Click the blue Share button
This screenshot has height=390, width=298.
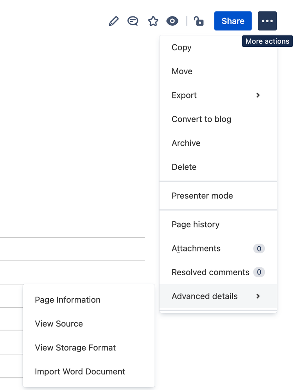(233, 21)
